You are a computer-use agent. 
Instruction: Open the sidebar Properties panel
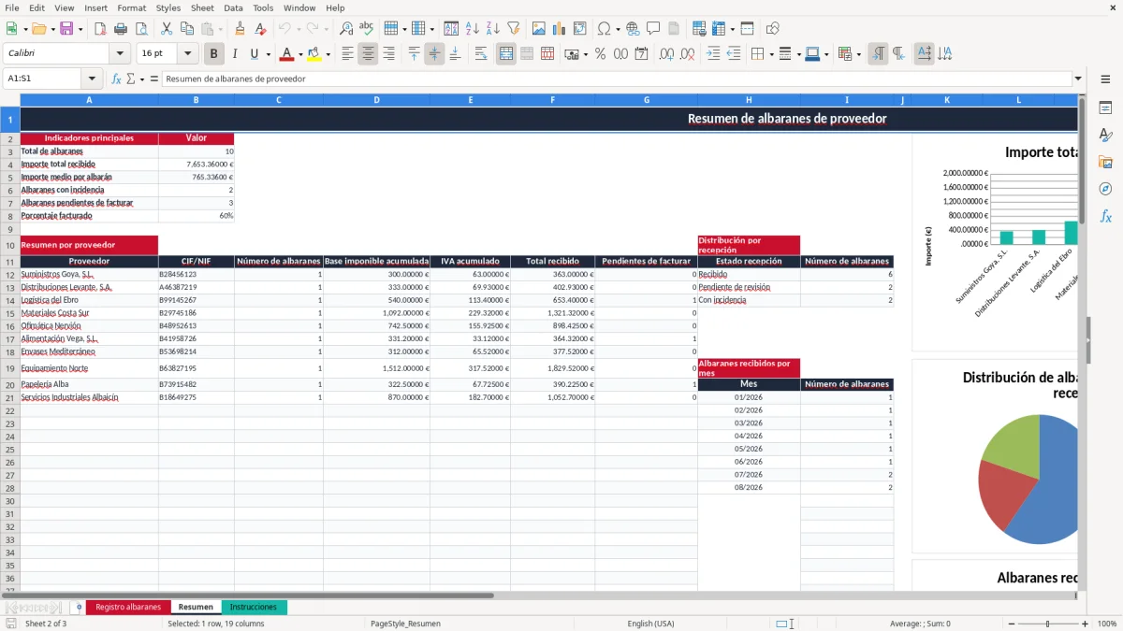click(1105, 108)
